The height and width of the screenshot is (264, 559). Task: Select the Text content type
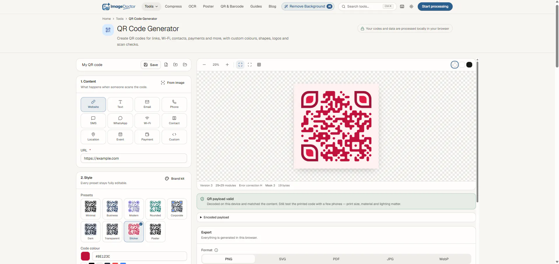click(120, 104)
